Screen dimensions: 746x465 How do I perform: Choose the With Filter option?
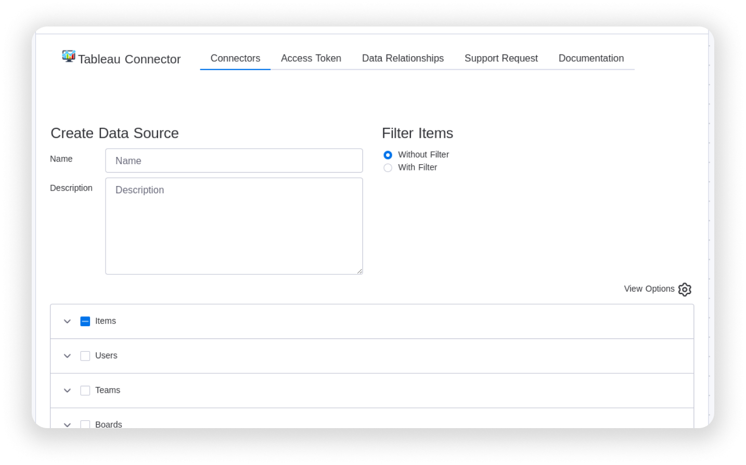tap(388, 167)
